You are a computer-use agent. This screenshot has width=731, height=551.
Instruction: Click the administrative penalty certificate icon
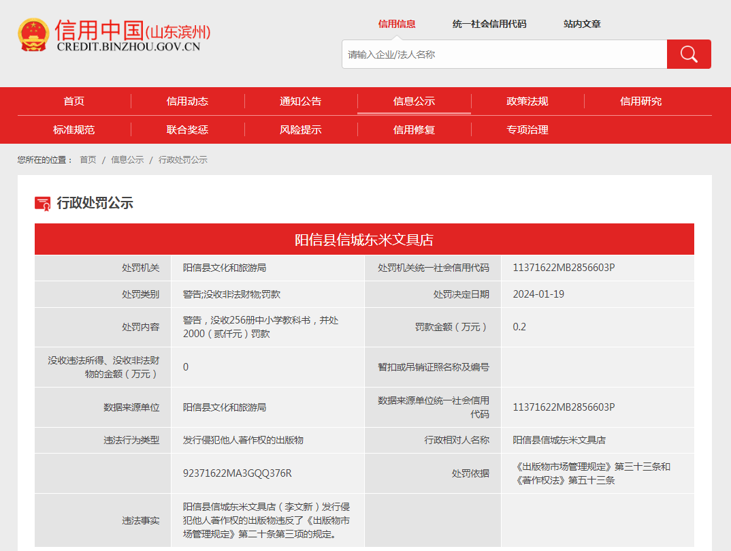(x=42, y=203)
